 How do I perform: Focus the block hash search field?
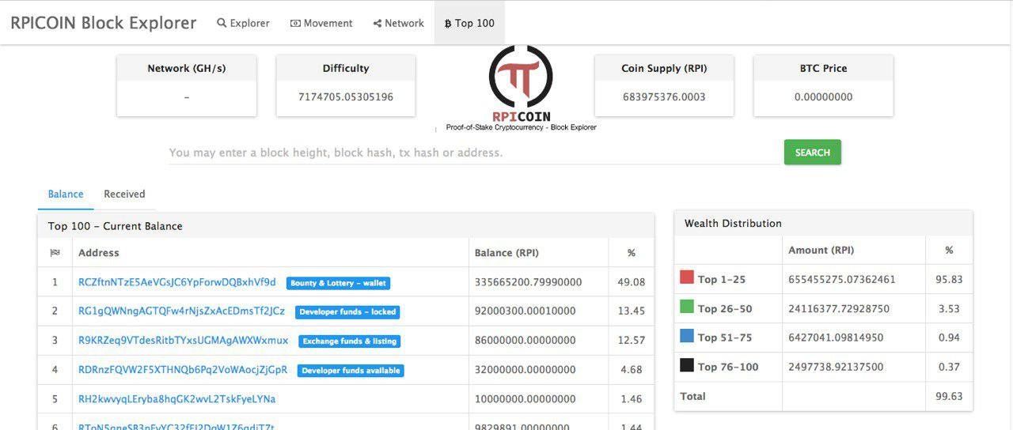[475, 153]
